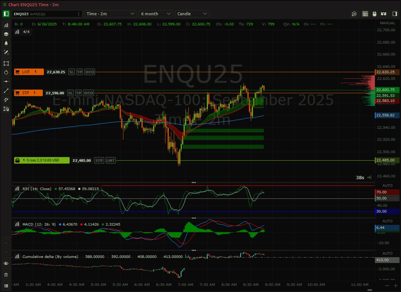Toggle drawings visibility eye icon
Screen dimensions: 401x292
[6, 263]
